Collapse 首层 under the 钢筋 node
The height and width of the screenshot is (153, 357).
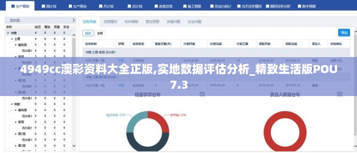(15, 122)
